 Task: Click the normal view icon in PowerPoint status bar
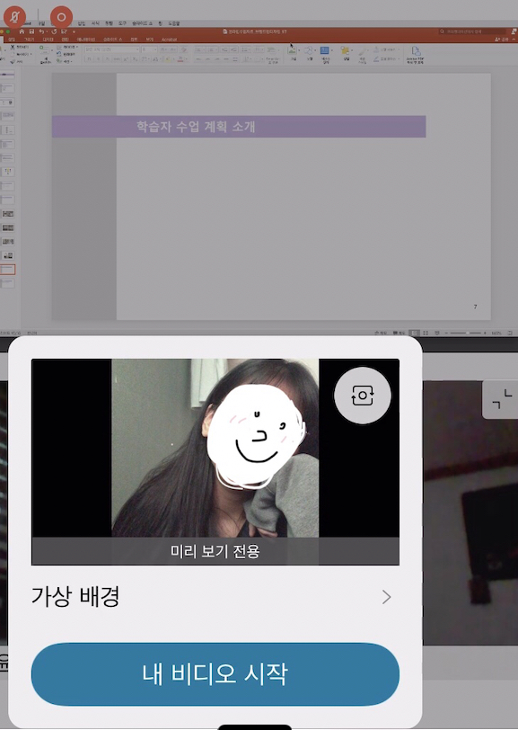tap(413, 334)
